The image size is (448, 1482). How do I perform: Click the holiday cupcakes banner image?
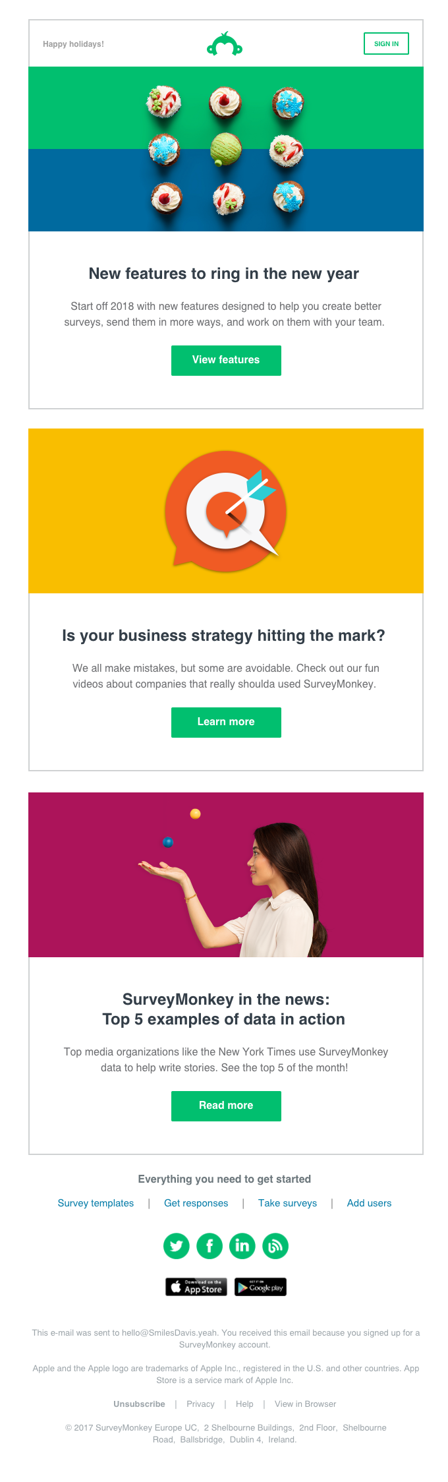point(226,149)
